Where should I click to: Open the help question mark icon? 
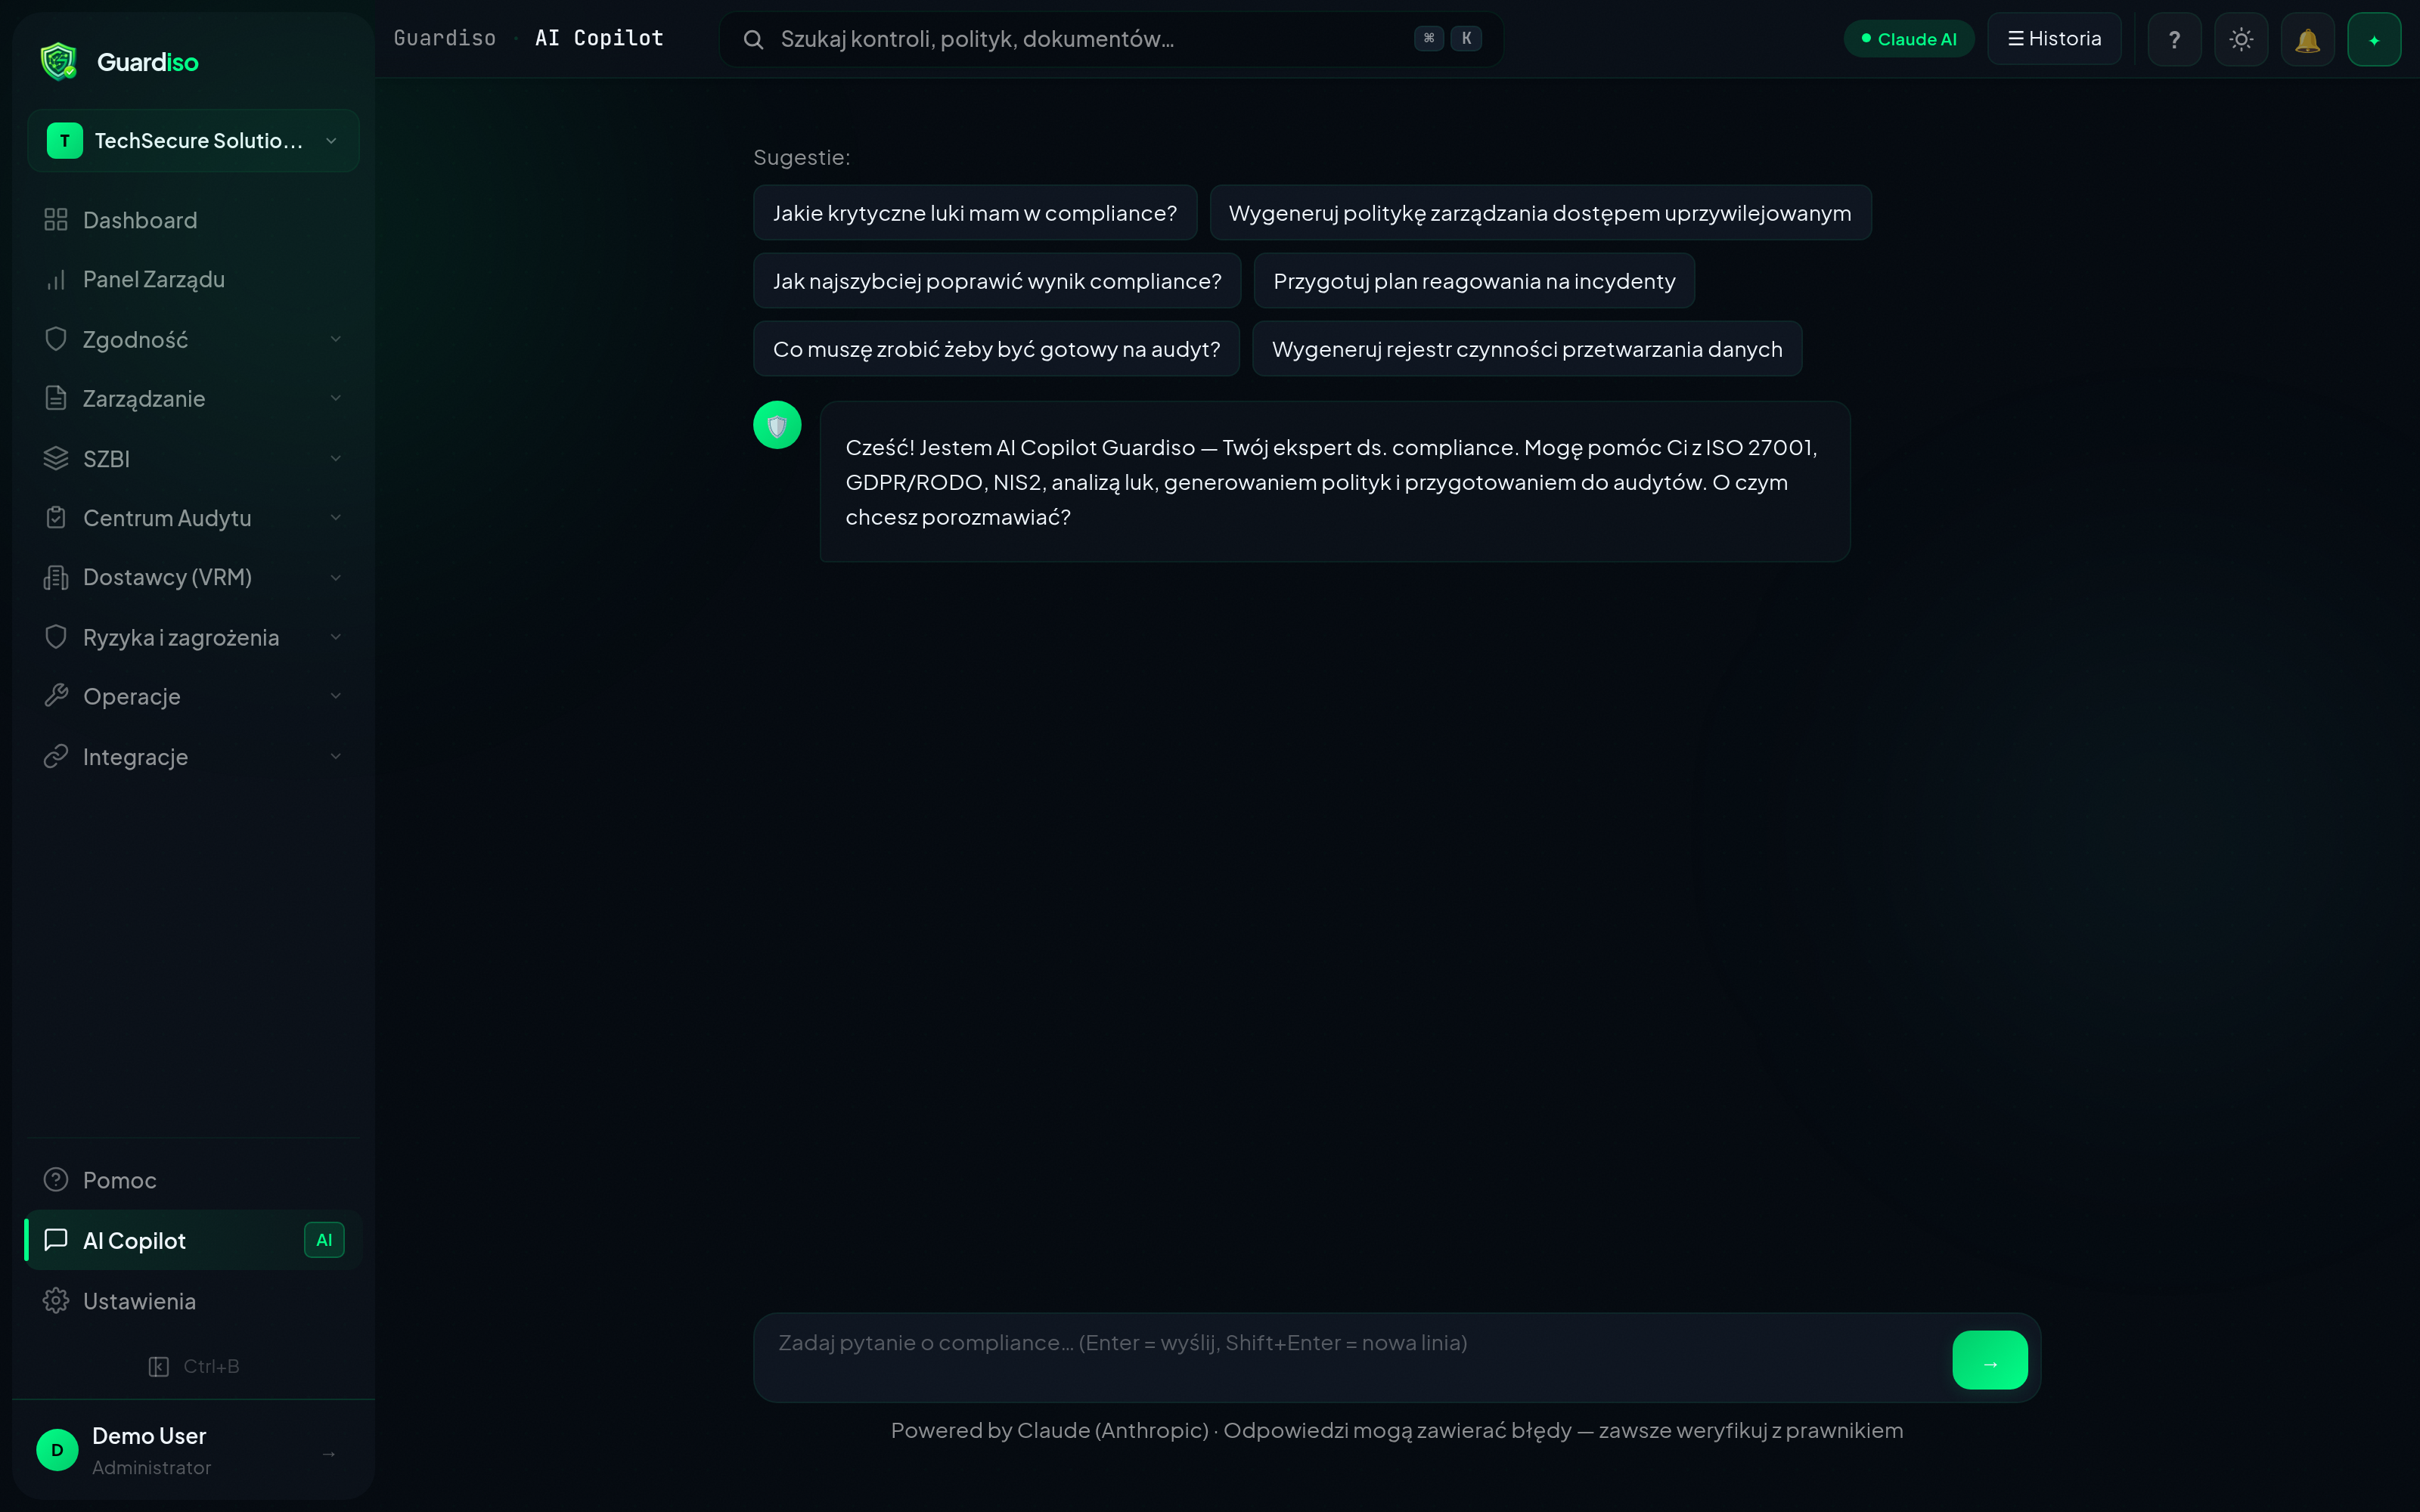pos(2174,40)
